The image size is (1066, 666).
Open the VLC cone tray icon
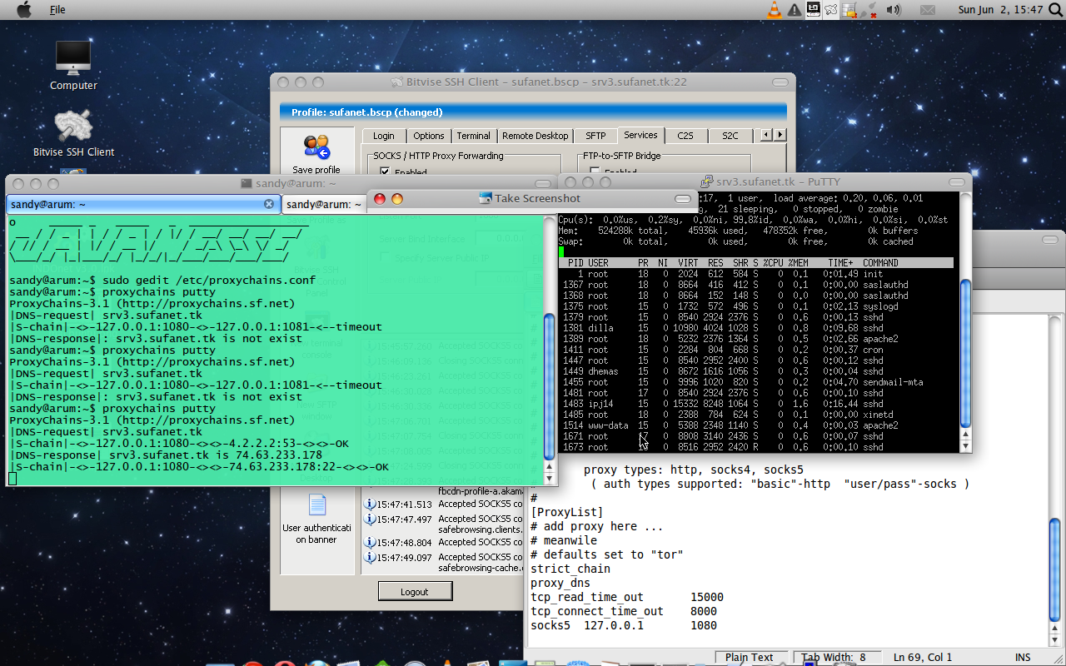(x=774, y=10)
